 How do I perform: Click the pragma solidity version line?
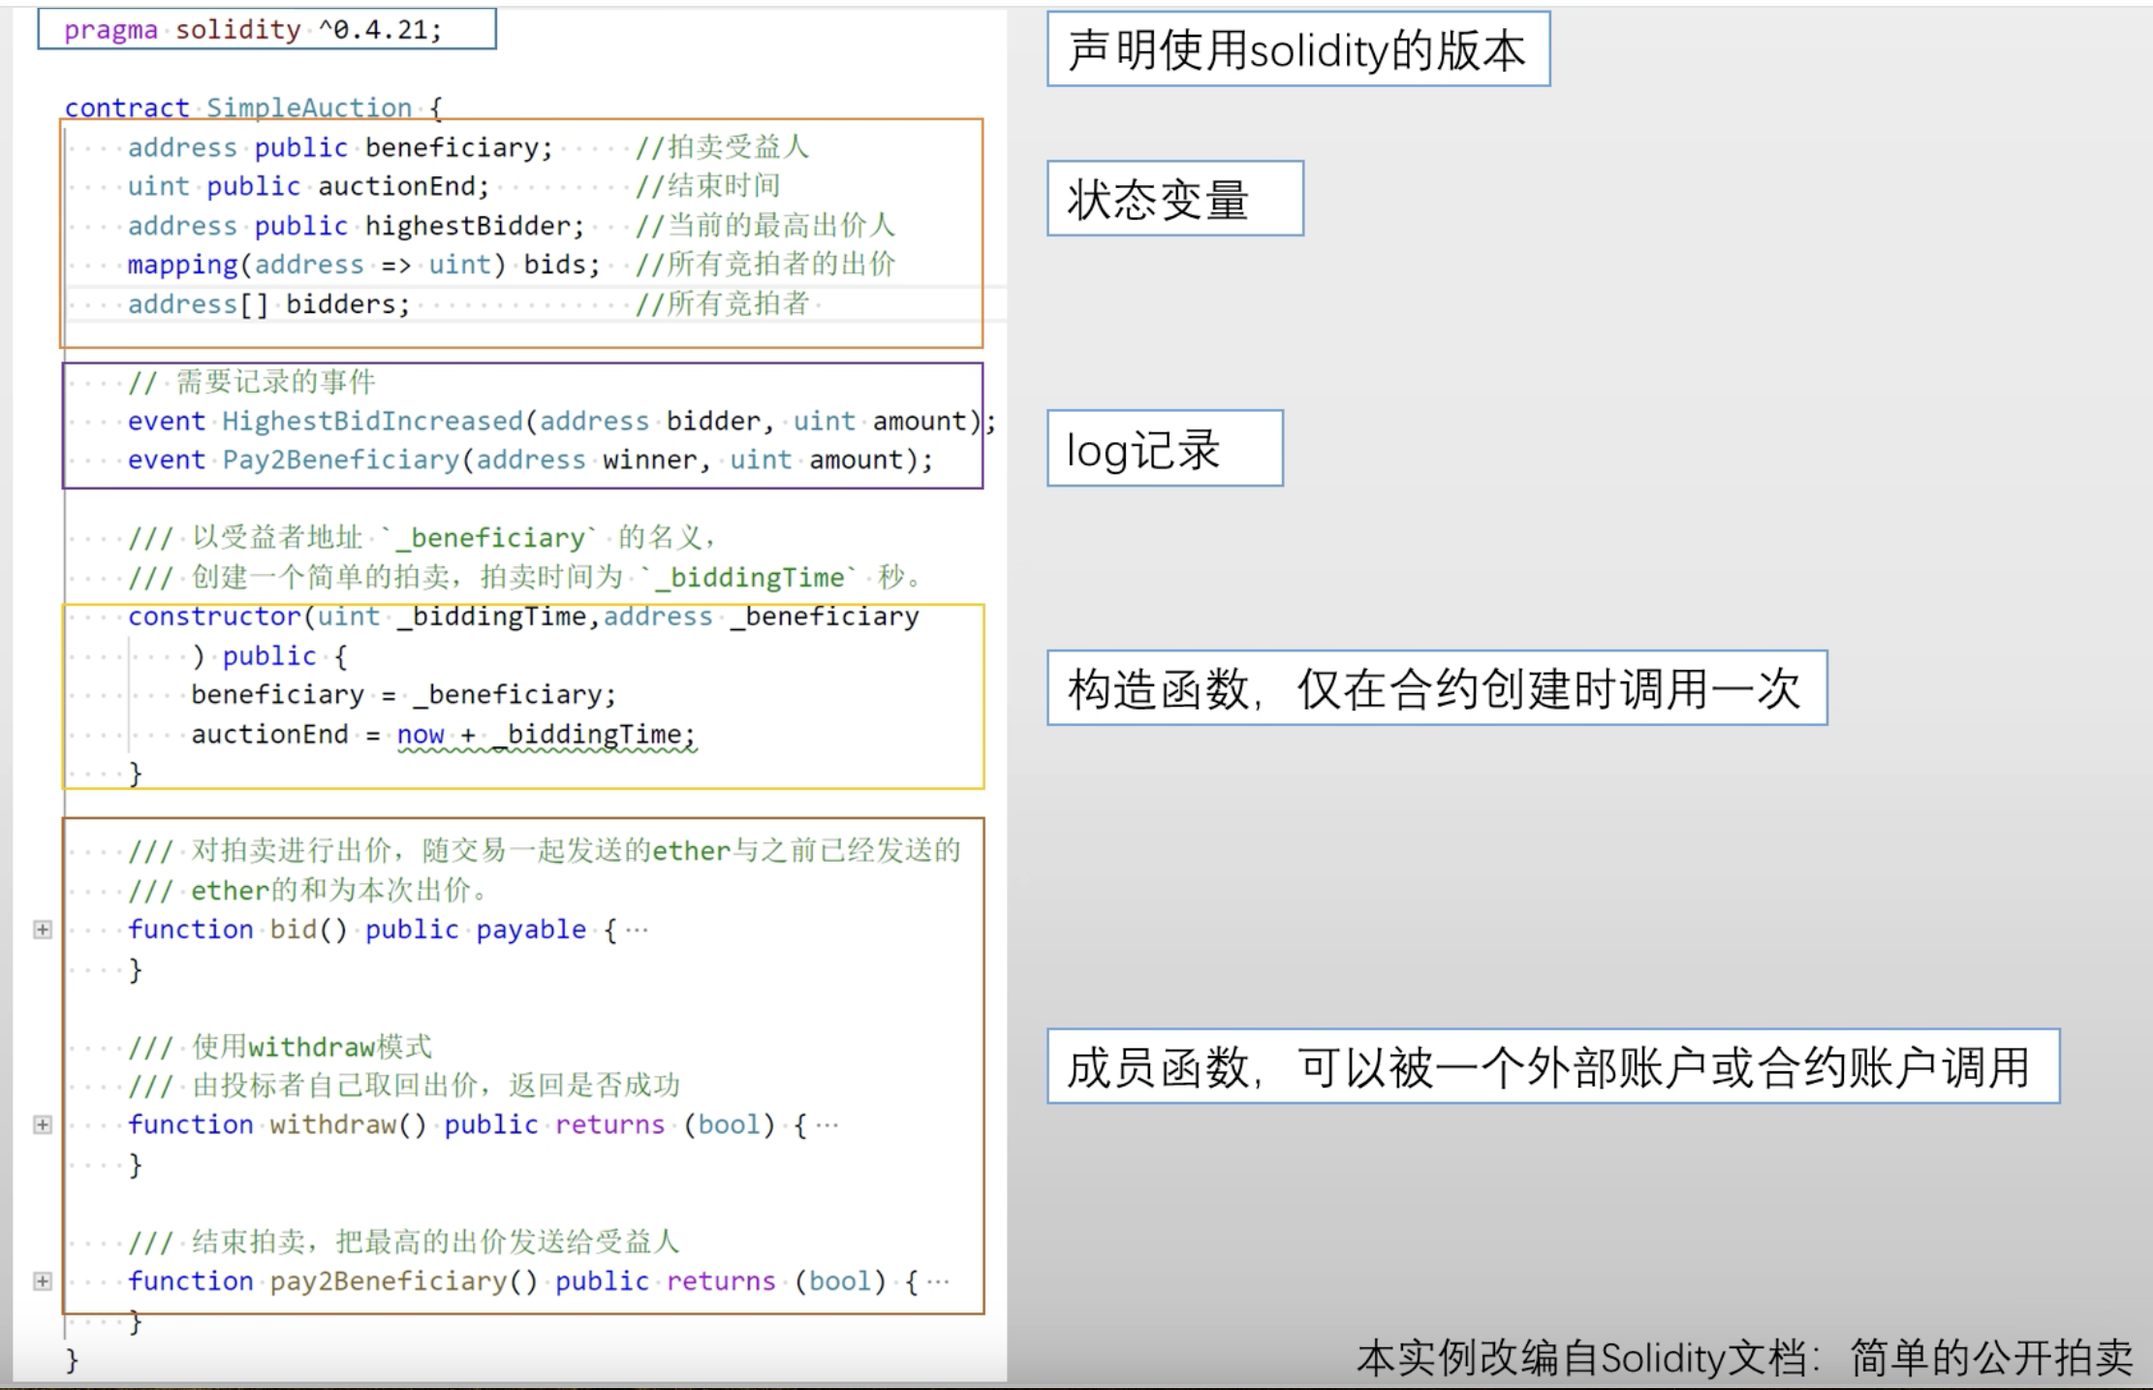254,30
